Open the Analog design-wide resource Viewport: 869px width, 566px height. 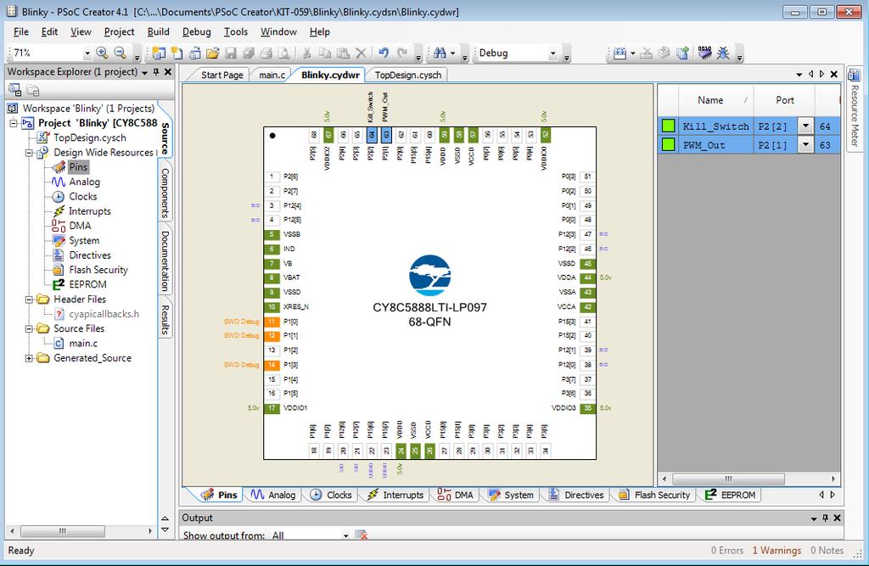pyautogui.click(x=84, y=182)
